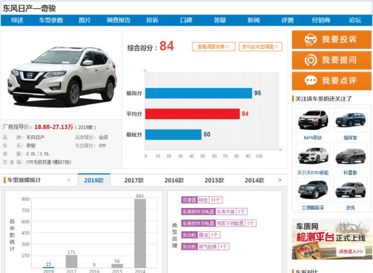
Task: Click the car icon on 我要投诉
Action: pyautogui.click(x=311, y=40)
